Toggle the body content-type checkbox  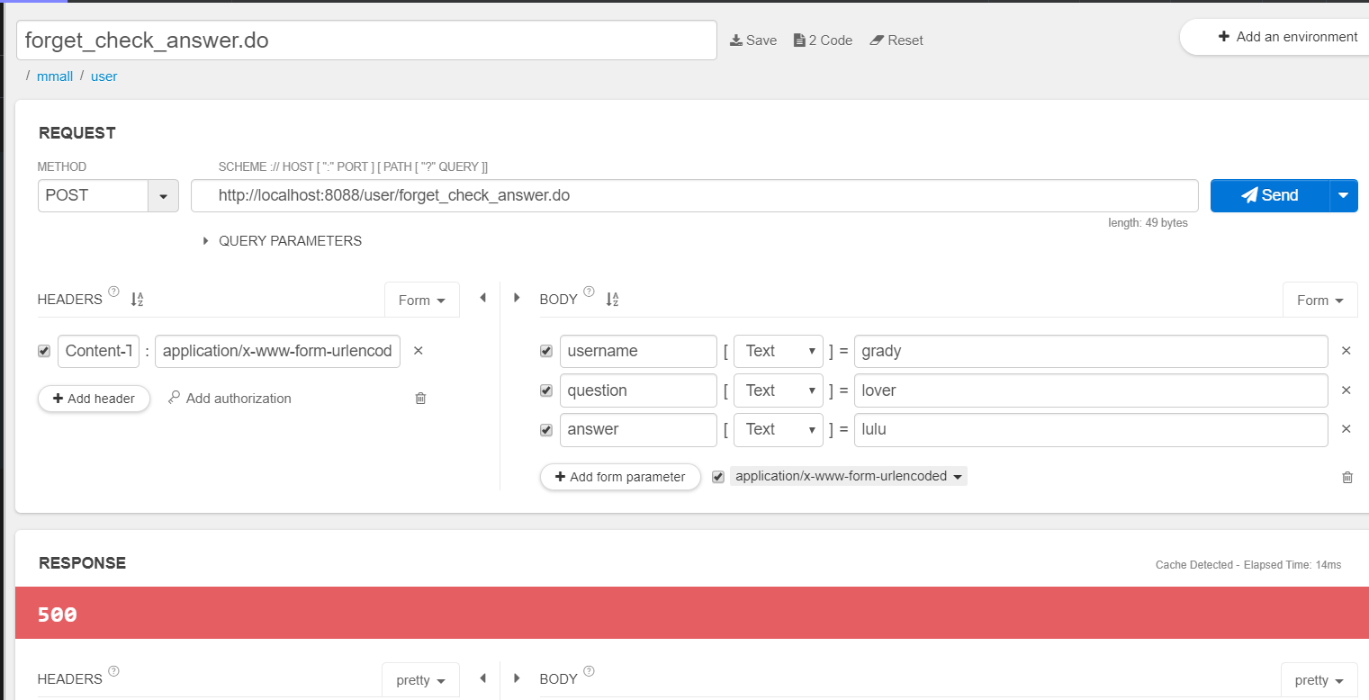click(718, 477)
